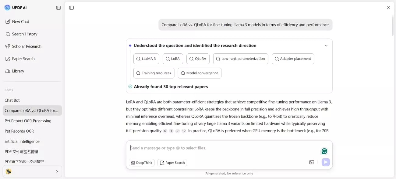The height and width of the screenshot is (179, 396).
Task: Click the image attachment icon
Action: click(x=311, y=162)
